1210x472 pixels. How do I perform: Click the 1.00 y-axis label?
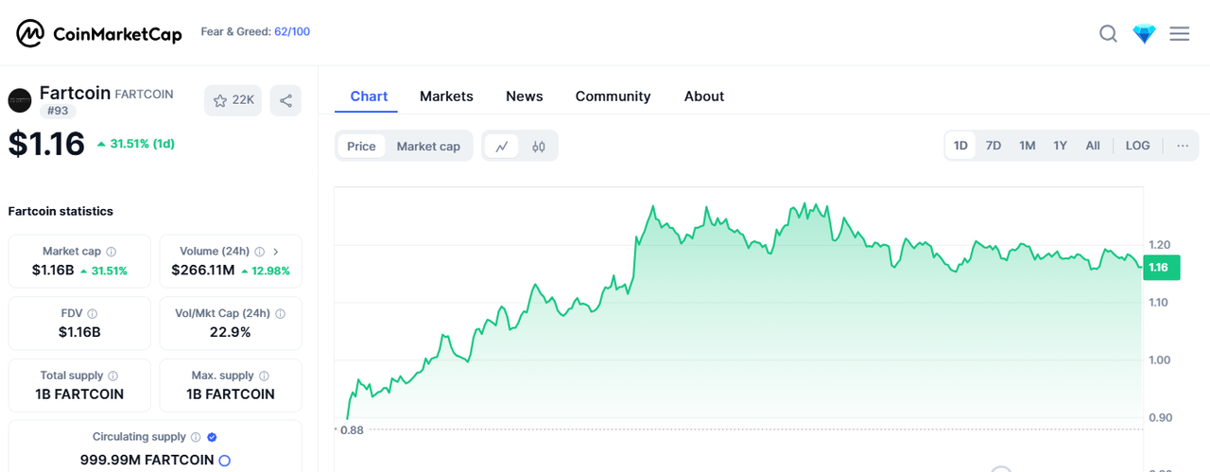point(1159,360)
